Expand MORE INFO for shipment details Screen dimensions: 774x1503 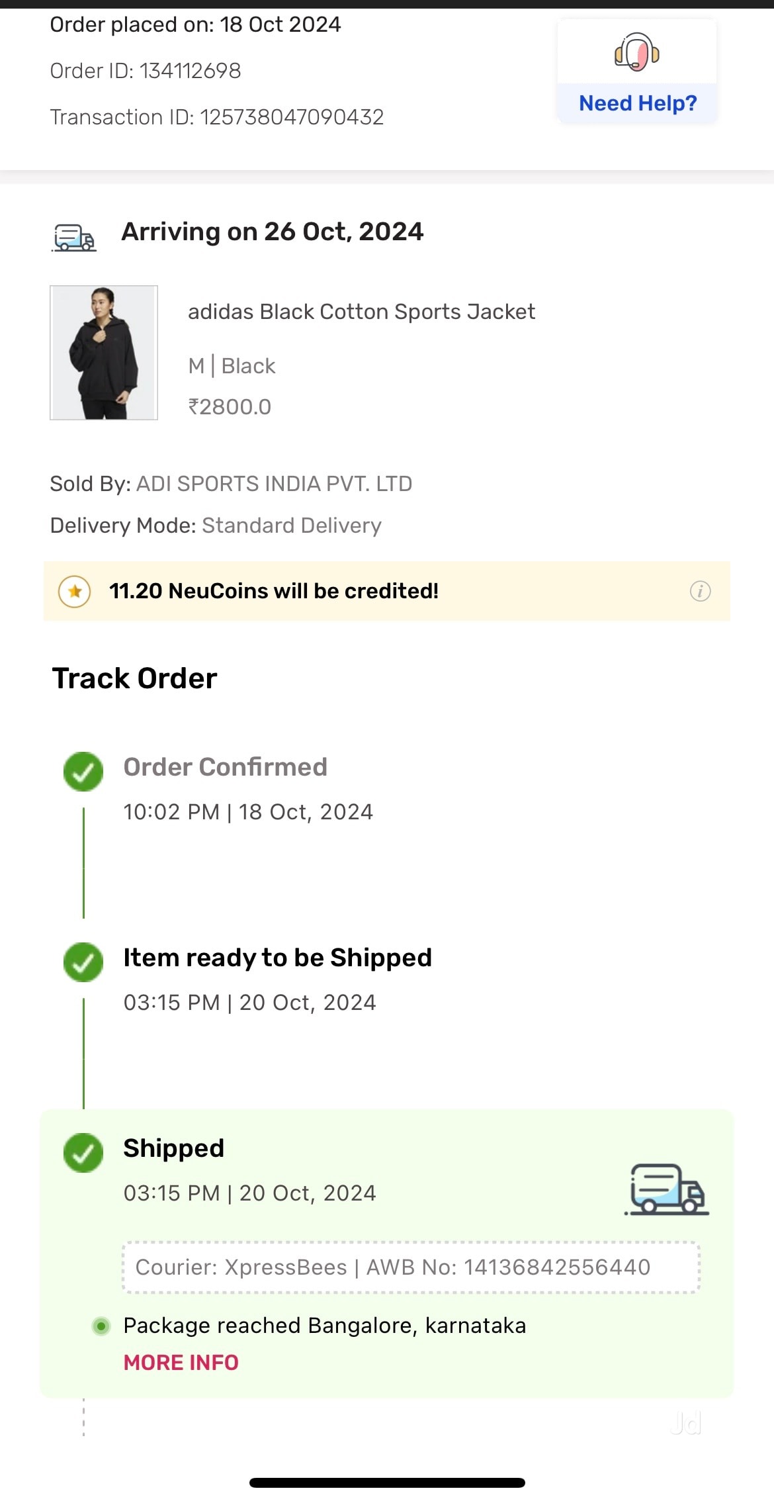[181, 1363]
